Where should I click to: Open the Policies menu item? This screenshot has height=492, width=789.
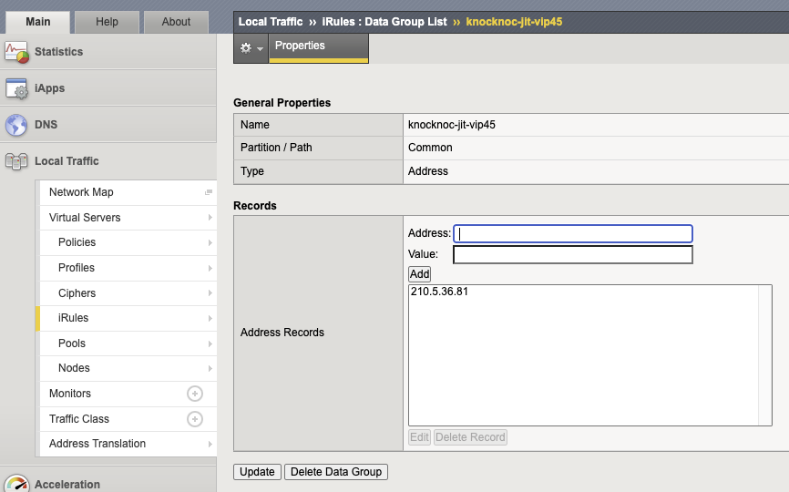(128, 242)
